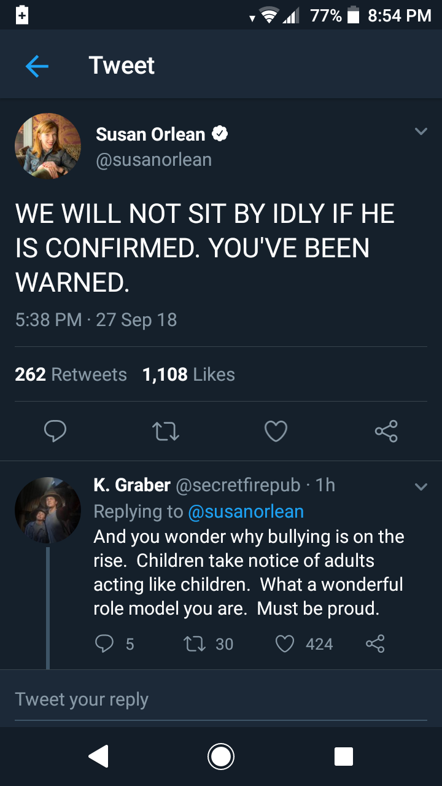Like K. Graber's reply
This screenshot has height=786, width=442.
coord(285,644)
